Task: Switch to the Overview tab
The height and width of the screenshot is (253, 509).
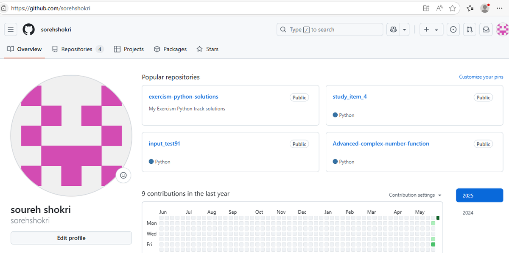Action: click(25, 49)
